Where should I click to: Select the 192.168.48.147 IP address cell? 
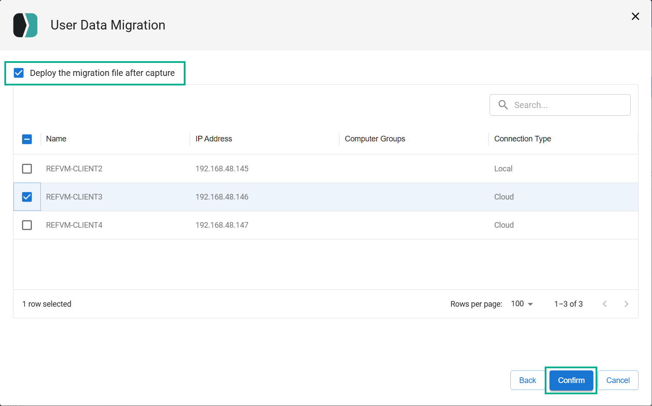point(222,225)
